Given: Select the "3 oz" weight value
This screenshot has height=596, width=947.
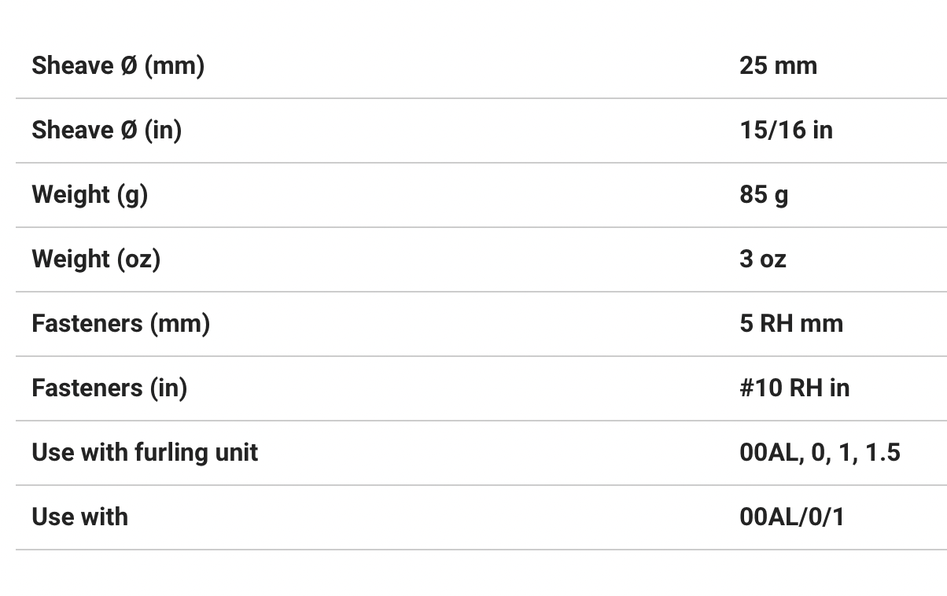Looking at the screenshot, I should [x=763, y=259].
